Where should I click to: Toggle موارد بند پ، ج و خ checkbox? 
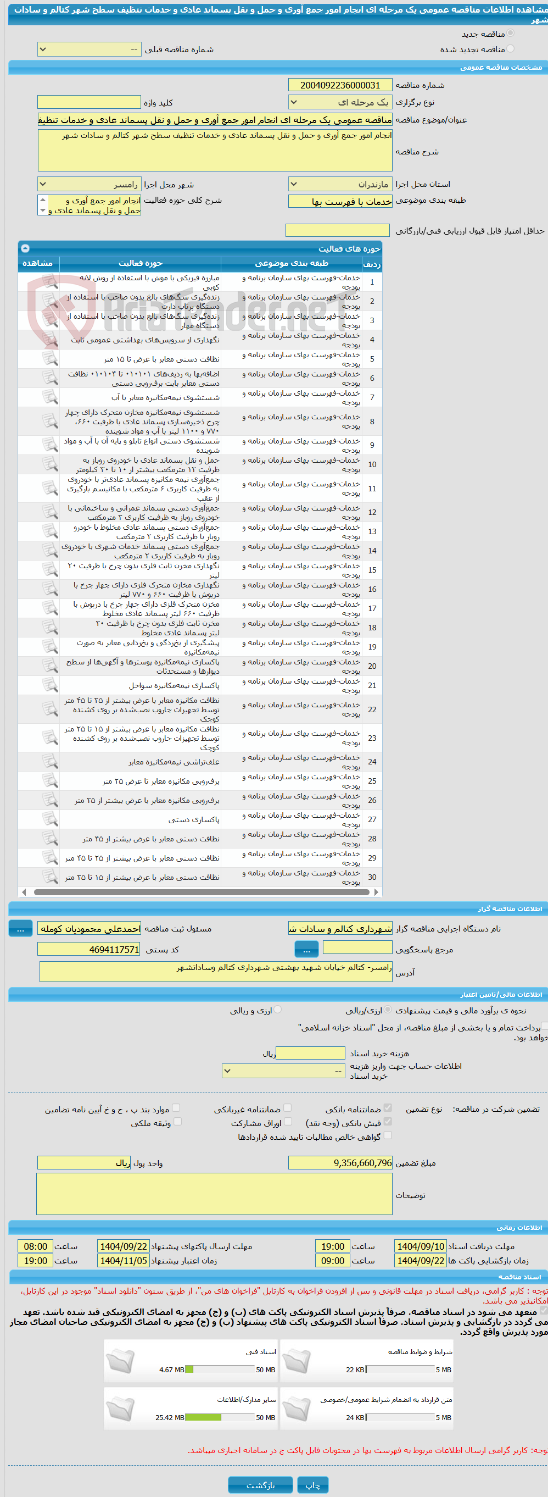click(176, 1108)
